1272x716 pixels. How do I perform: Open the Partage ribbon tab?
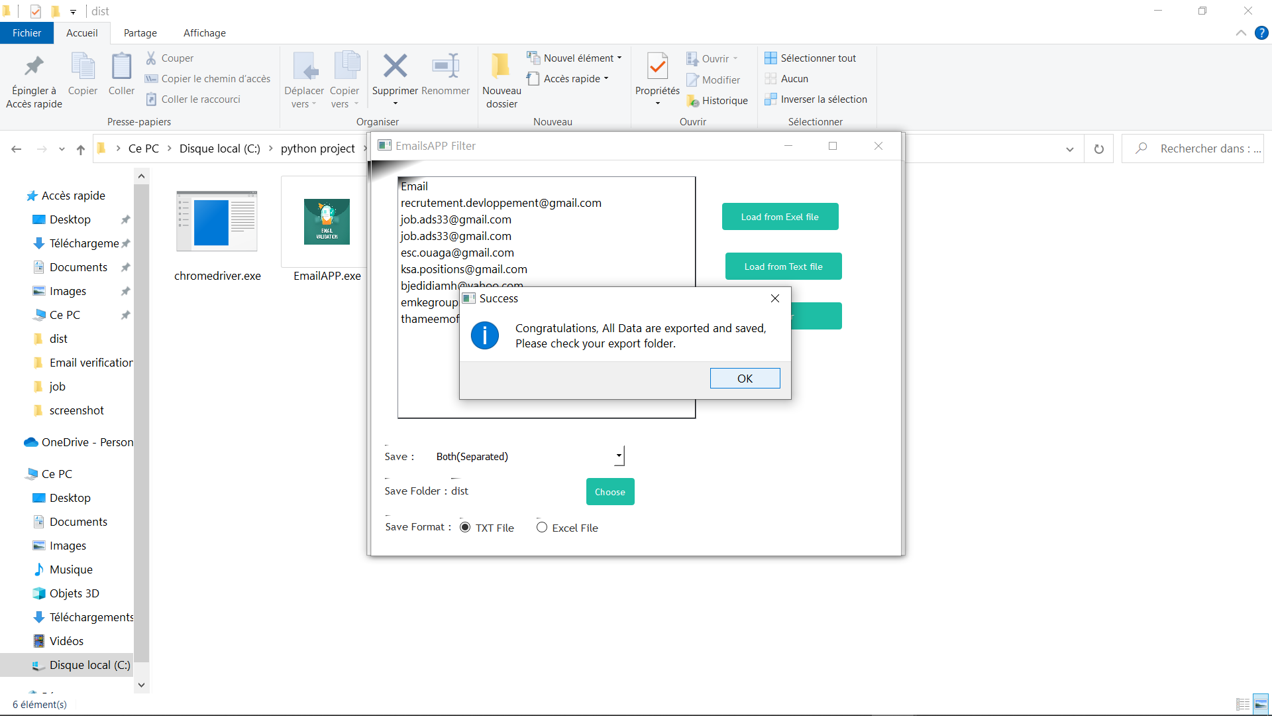[140, 33]
